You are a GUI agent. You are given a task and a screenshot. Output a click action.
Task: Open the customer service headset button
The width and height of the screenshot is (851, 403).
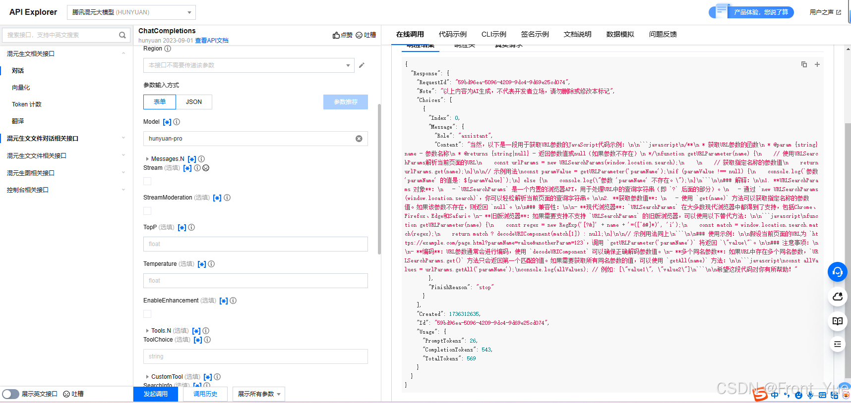tap(838, 272)
